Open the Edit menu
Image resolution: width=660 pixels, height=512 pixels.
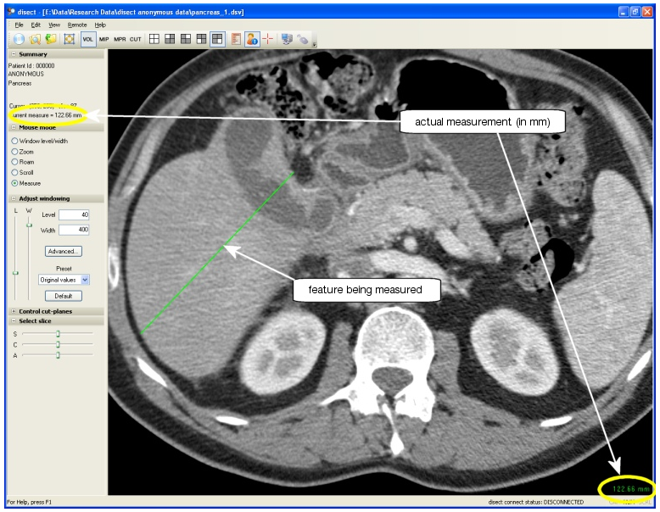point(36,25)
